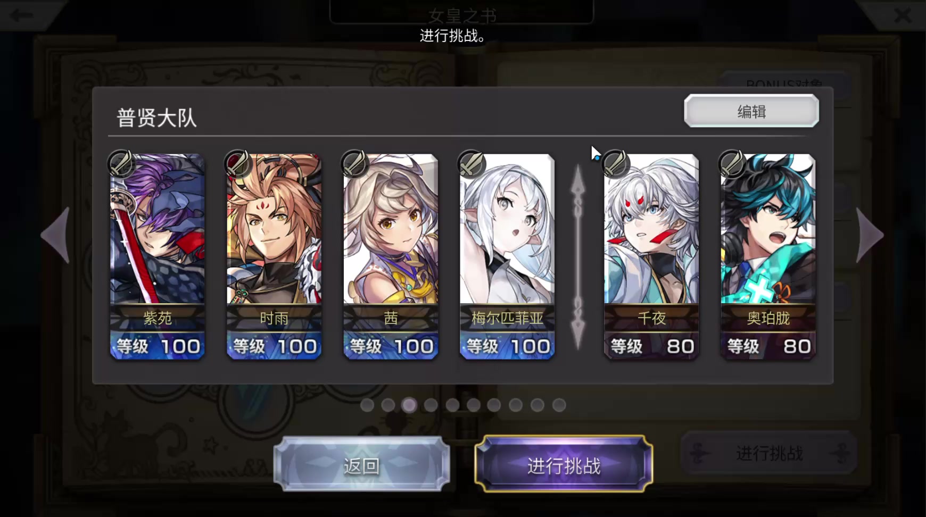Select the fourth team page dot

[x=431, y=405]
